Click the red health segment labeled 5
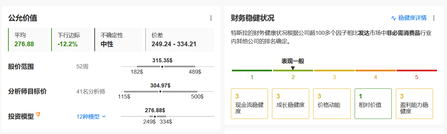This screenshot has width=447, height=134. point(417,71)
